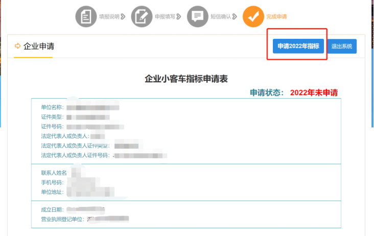The width and height of the screenshot is (374, 236).
Task: Log out using the 退出系统 button
Action: 342,46
